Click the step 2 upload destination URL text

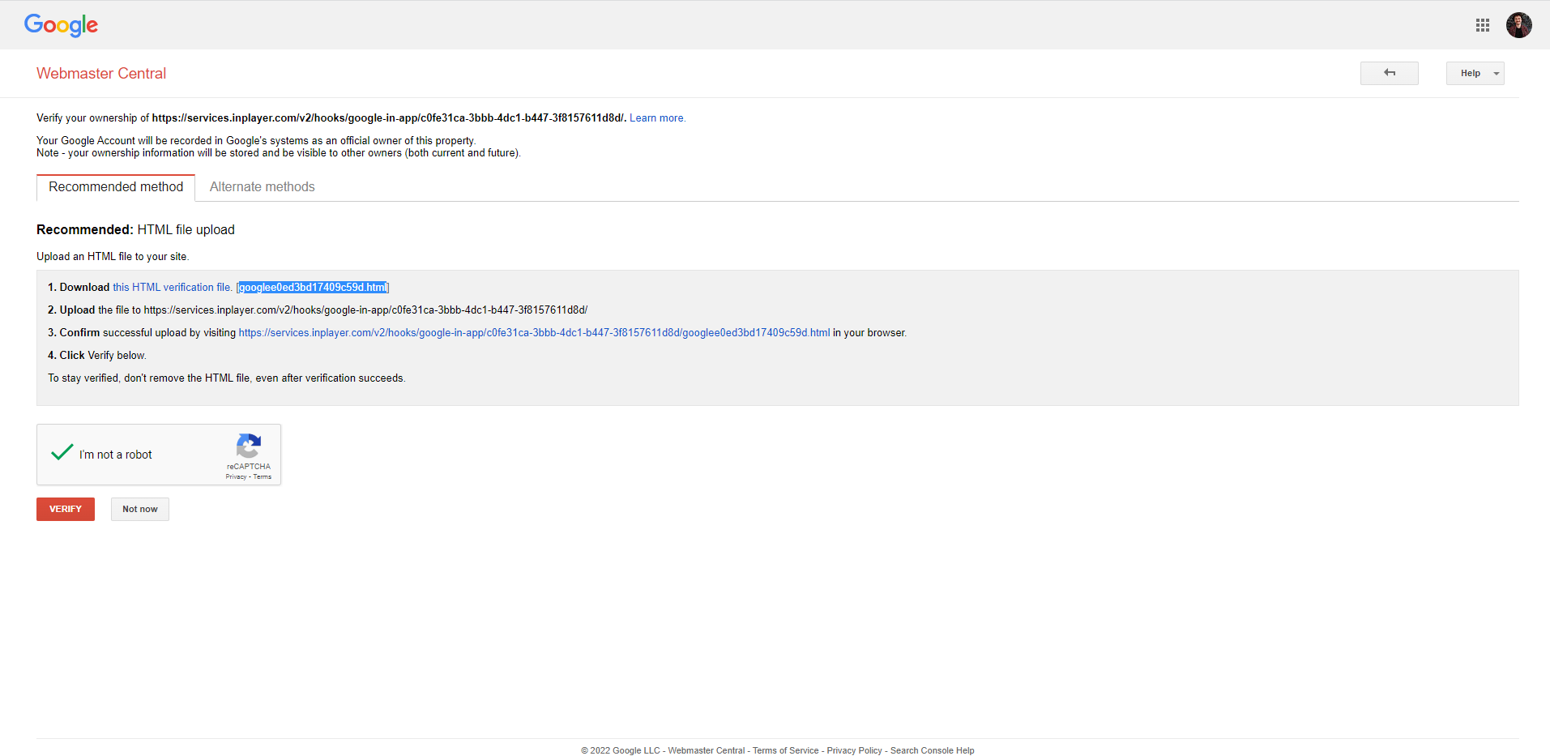point(365,310)
